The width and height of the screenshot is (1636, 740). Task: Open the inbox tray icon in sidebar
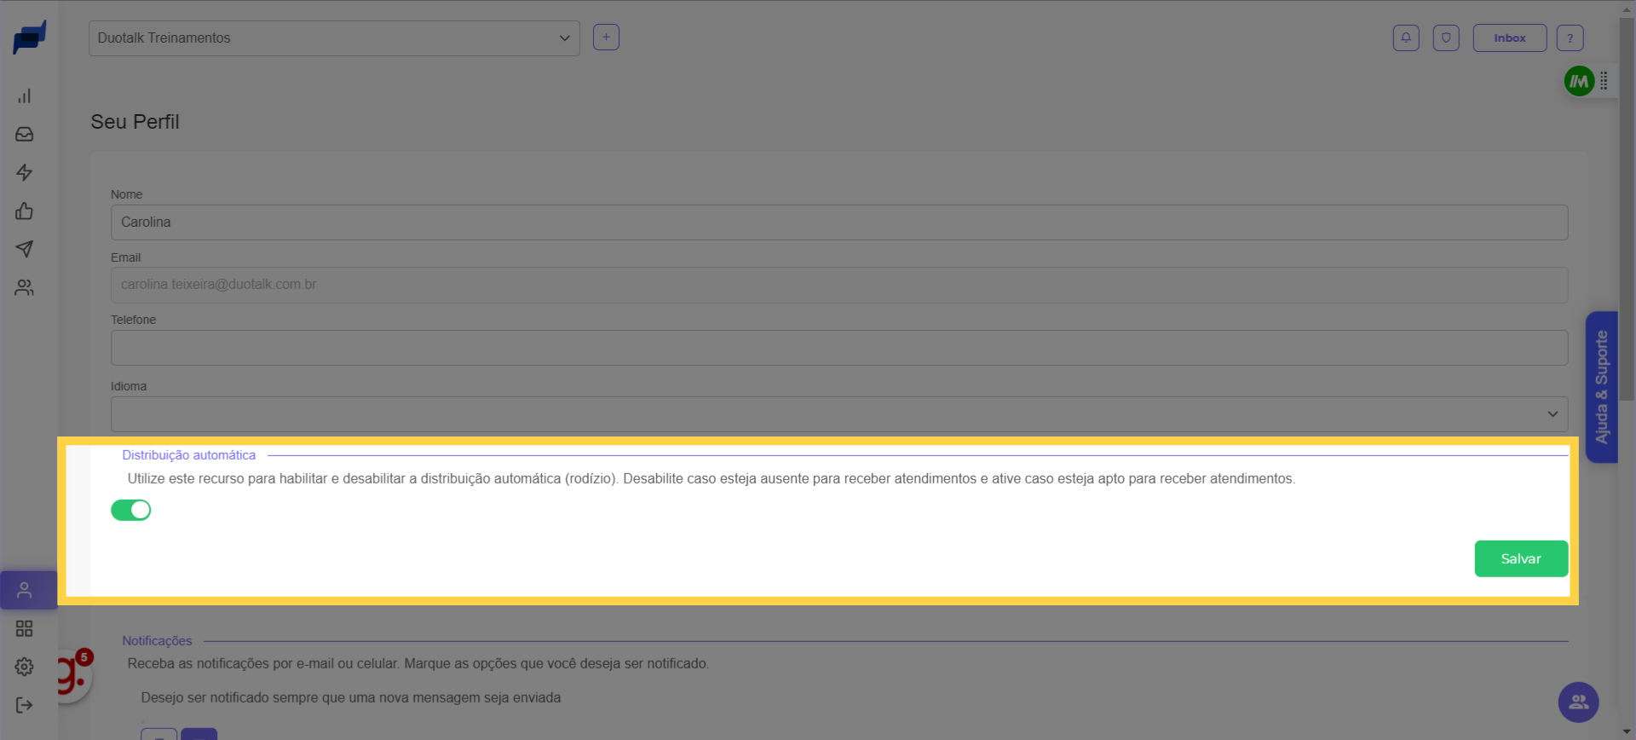[x=24, y=135]
